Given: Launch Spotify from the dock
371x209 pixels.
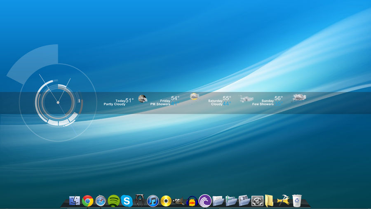Looking at the screenshot, I should coord(114,201).
